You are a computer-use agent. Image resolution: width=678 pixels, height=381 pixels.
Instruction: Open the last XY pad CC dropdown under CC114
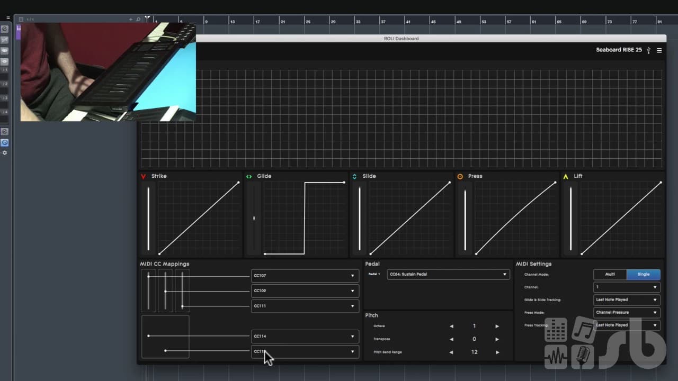(x=305, y=351)
